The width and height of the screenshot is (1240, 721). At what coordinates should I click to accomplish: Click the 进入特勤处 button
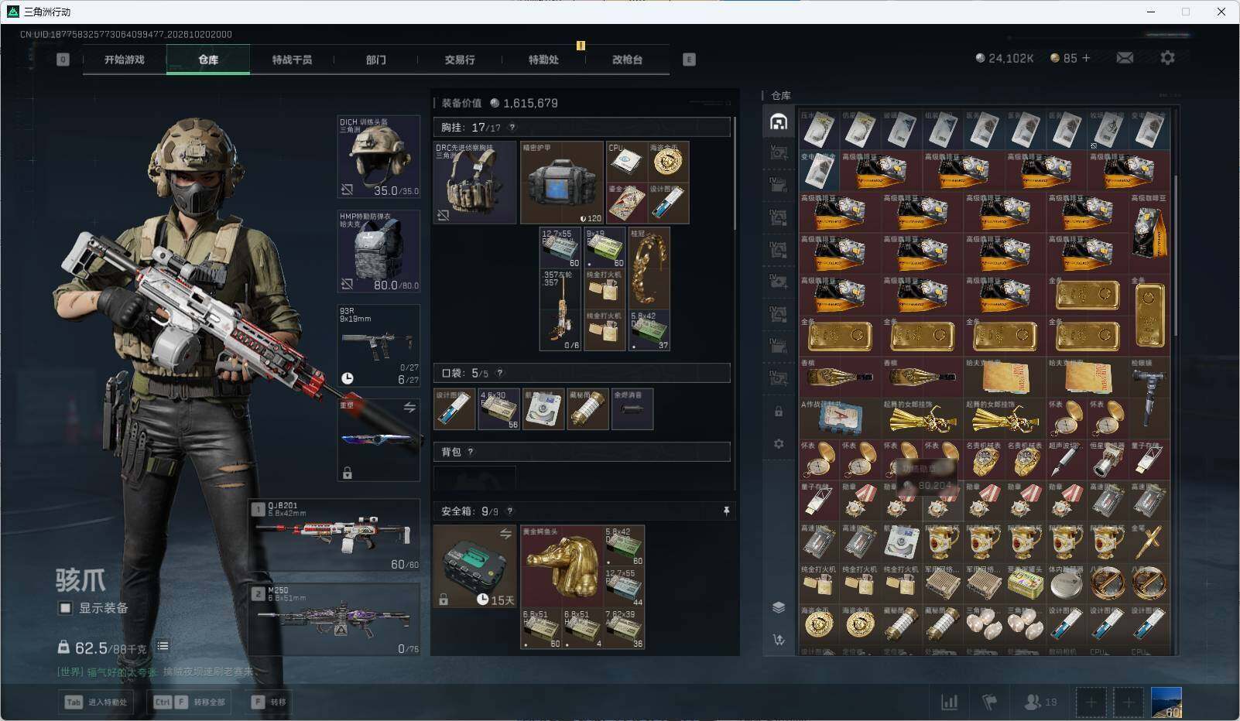(x=96, y=702)
